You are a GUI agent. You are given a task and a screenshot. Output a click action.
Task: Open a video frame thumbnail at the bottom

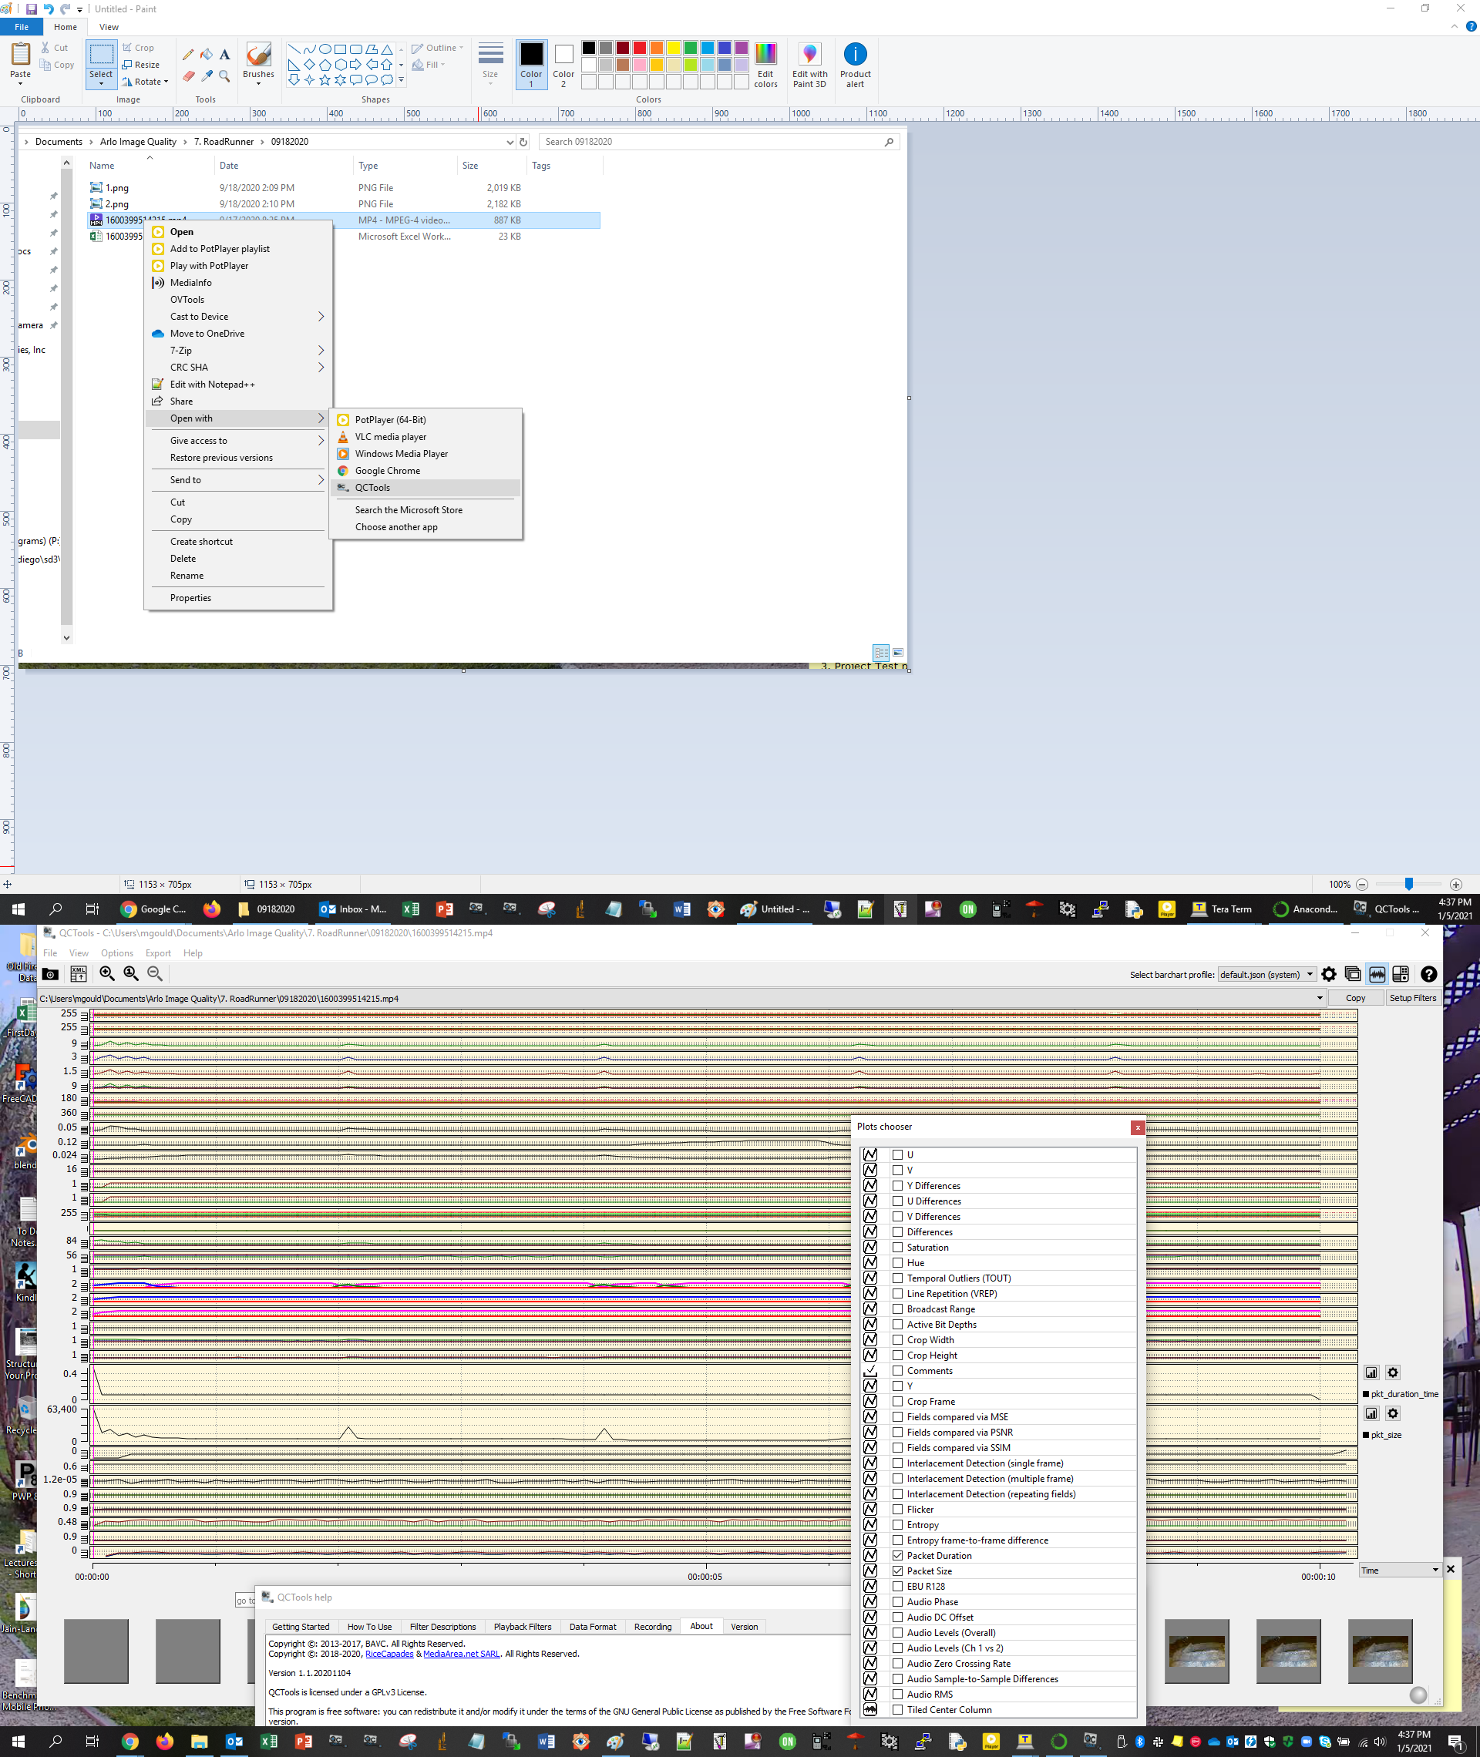pos(1197,1651)
